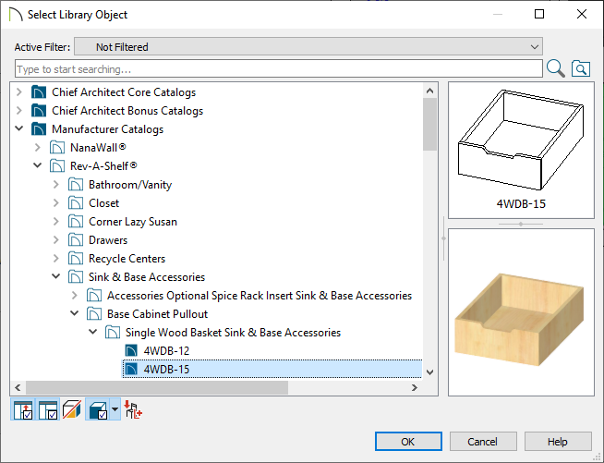The width and height of the screenshot is (604, 463).
Task: Collapse the Single Wood Basket folder
Action: coord(93,333)
